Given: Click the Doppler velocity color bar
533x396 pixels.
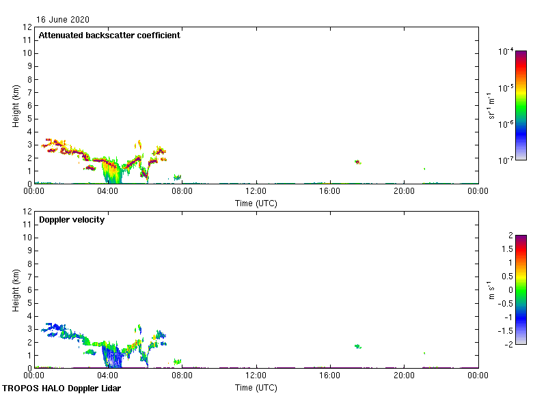Looking at the screenshot, I should (x=521, y=289).
